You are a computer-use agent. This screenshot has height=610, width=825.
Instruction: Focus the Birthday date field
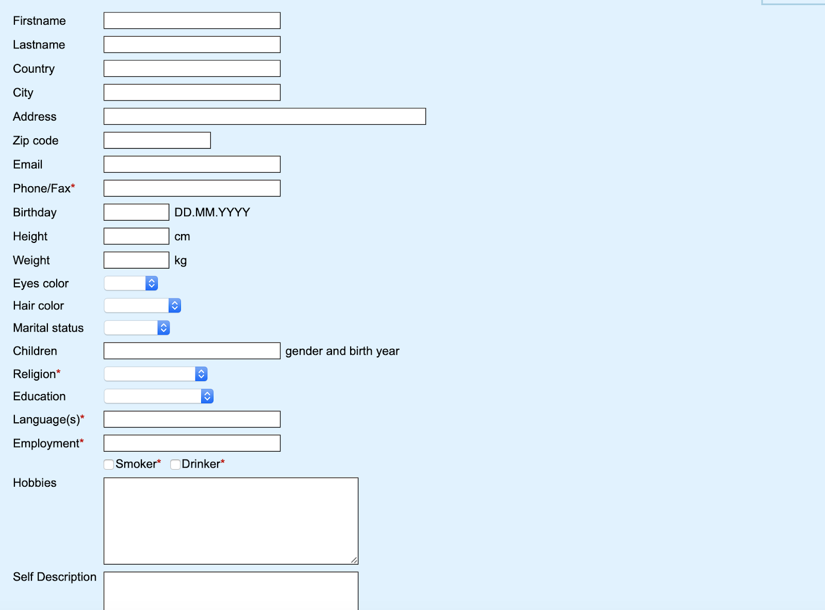(x=136, y=212)
